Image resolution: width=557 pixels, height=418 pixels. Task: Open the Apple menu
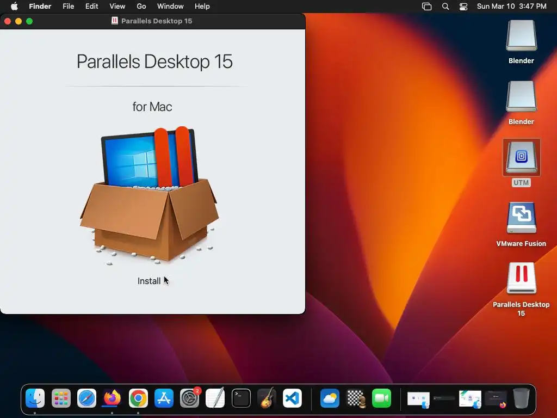[x=14, y=6]
